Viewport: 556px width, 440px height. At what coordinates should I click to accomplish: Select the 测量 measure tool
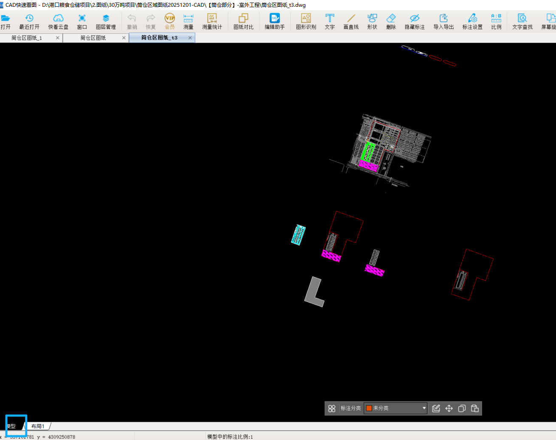coord(188,21)
